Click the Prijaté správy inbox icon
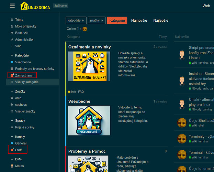The image size is (214, 172). click(12, 127)
